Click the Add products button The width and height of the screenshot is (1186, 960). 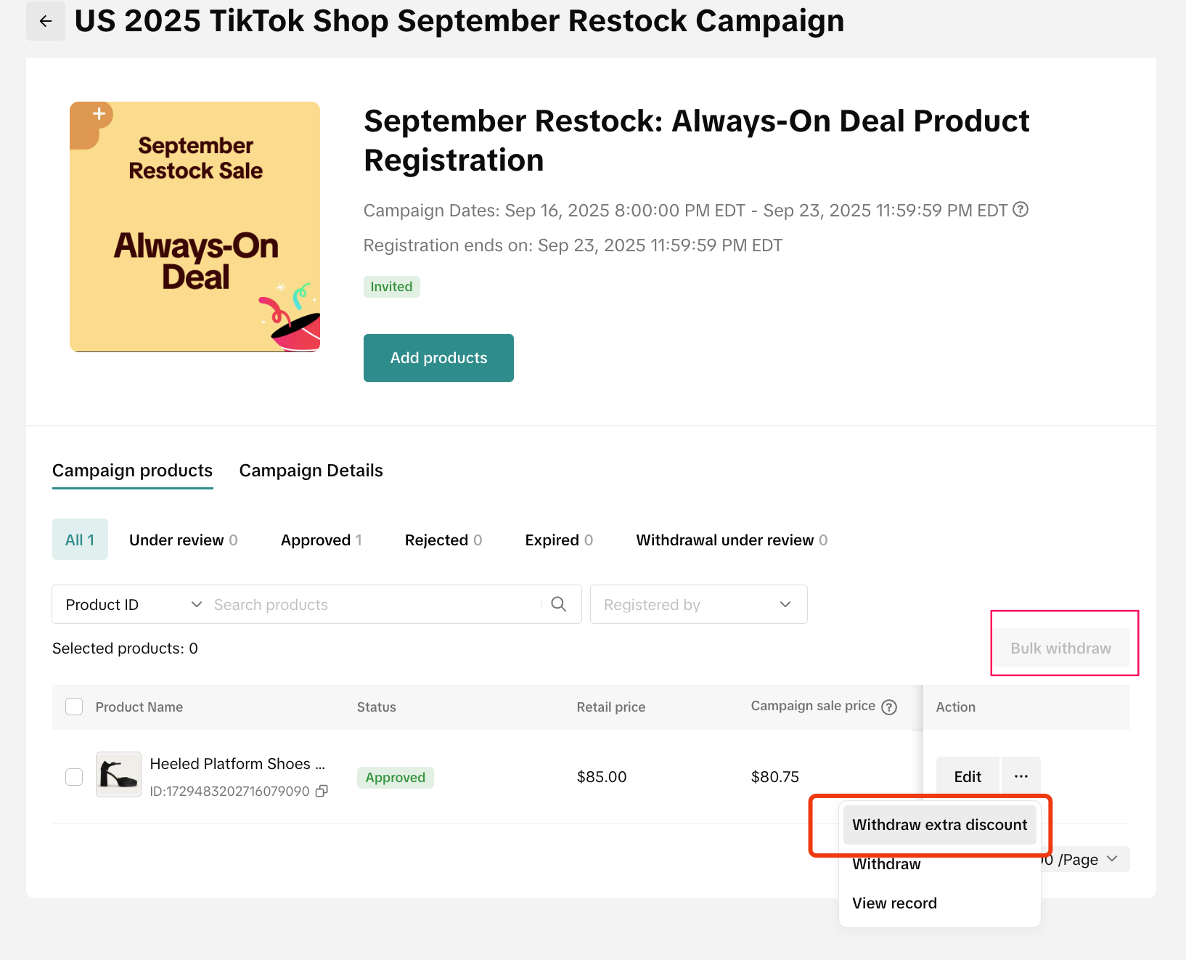point(438,358)
